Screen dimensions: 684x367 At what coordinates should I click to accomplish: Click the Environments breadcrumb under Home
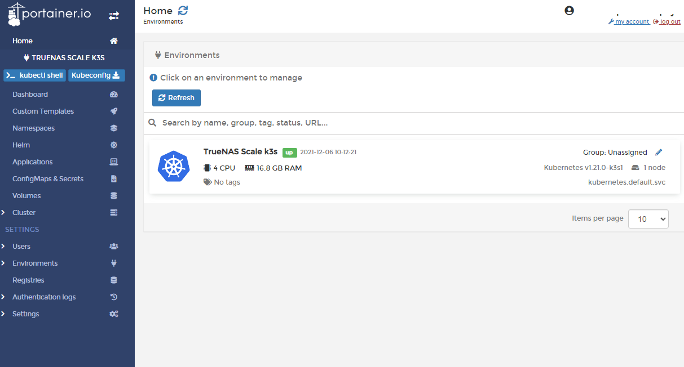(x=163, y=22)
